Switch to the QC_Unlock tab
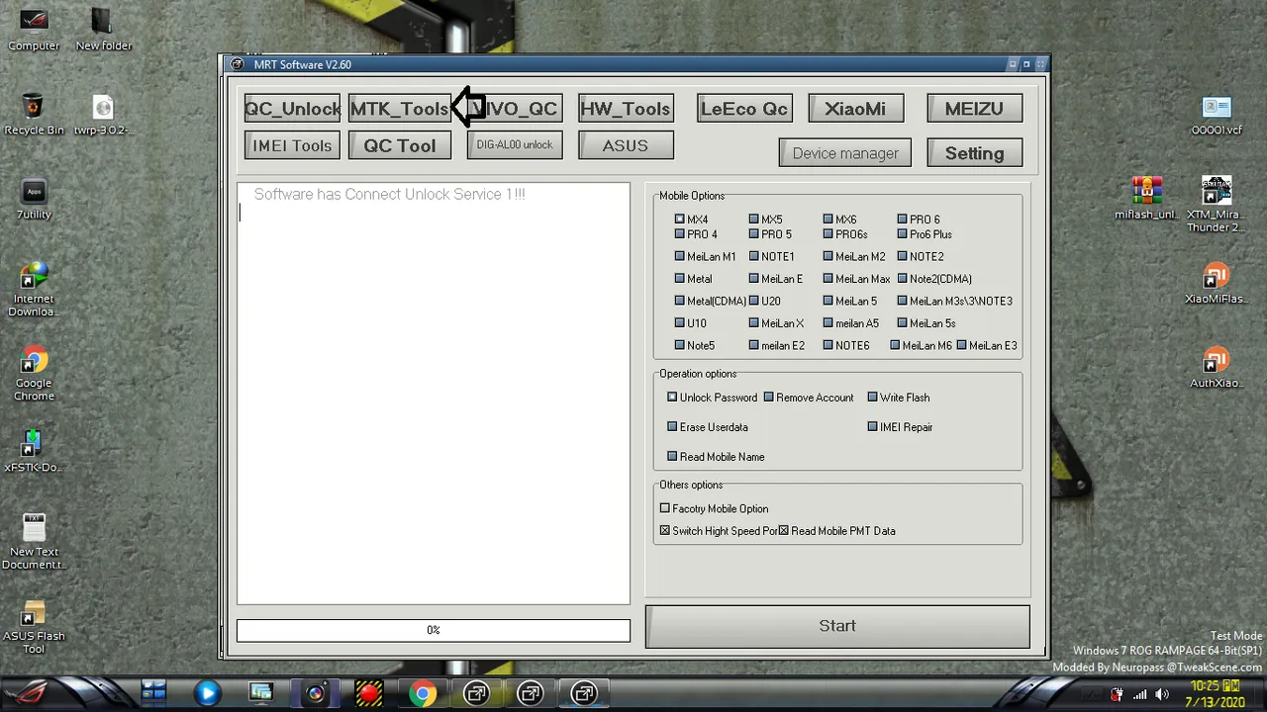 point(292,109)
